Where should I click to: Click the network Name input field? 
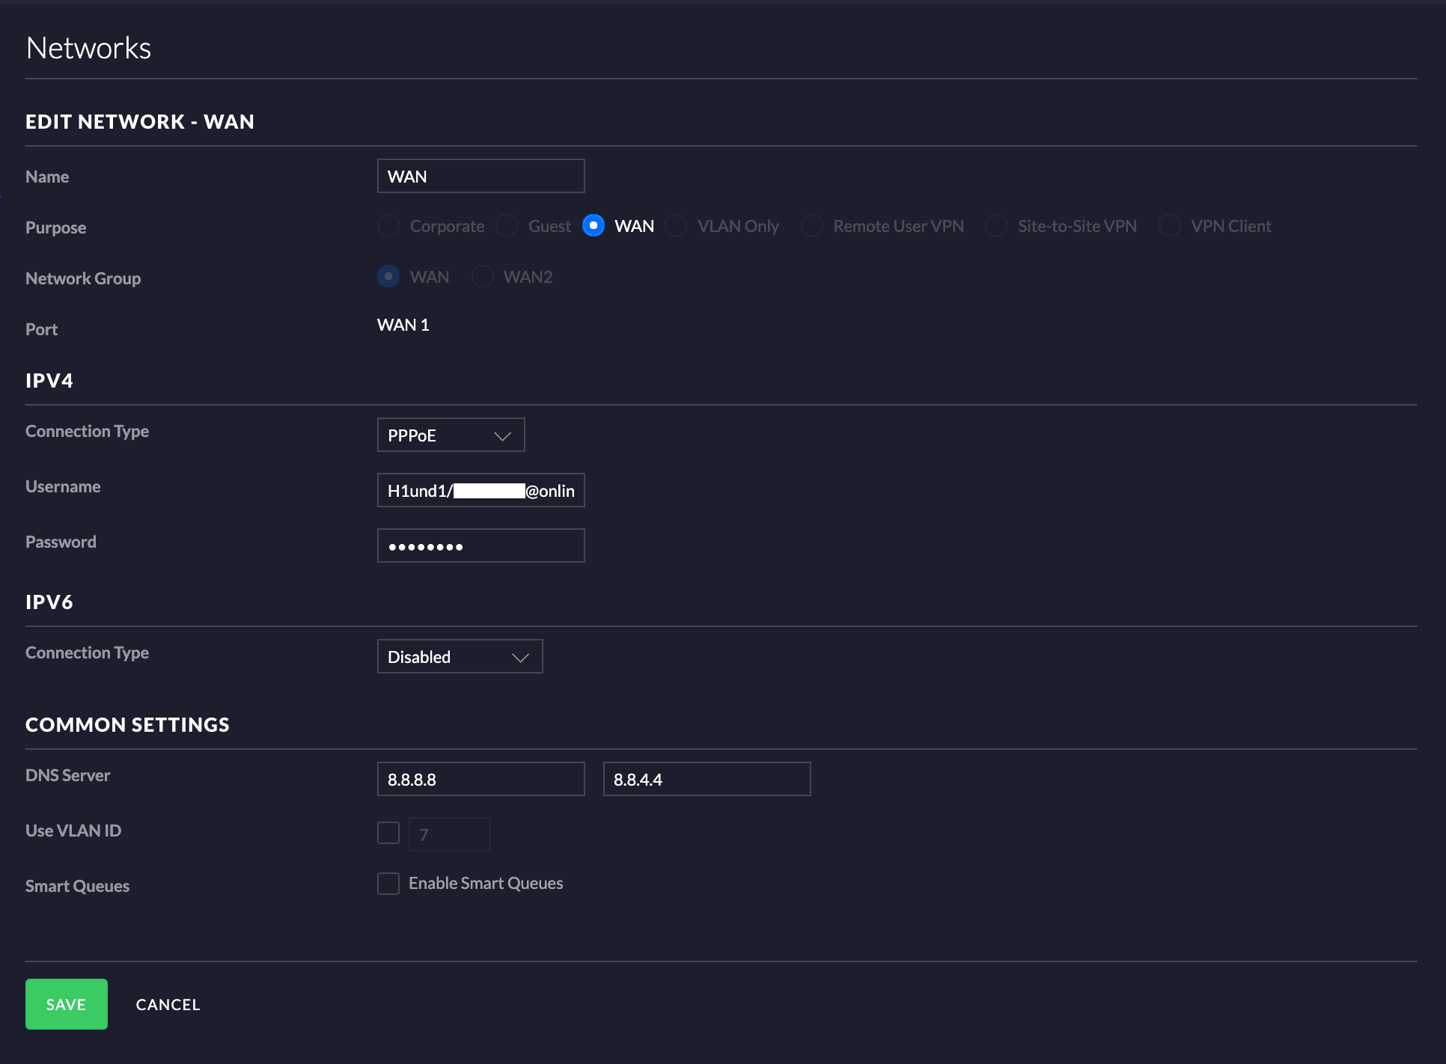pos(481,177)
